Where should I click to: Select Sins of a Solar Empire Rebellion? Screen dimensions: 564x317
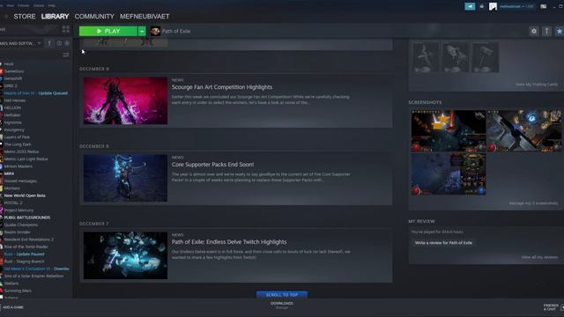[33, 276]
